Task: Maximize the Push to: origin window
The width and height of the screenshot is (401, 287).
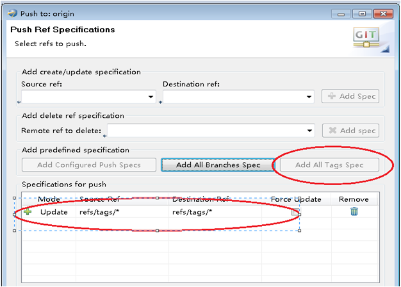Action: pos(362,13)
